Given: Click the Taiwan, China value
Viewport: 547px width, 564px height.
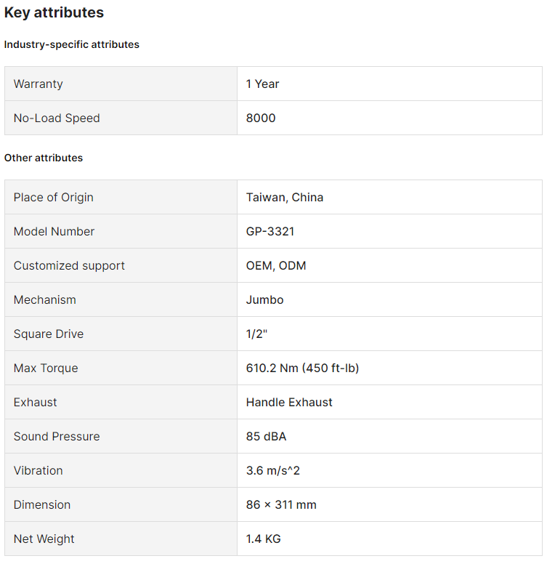Looking at the screenshot, I should pos(285,197).
